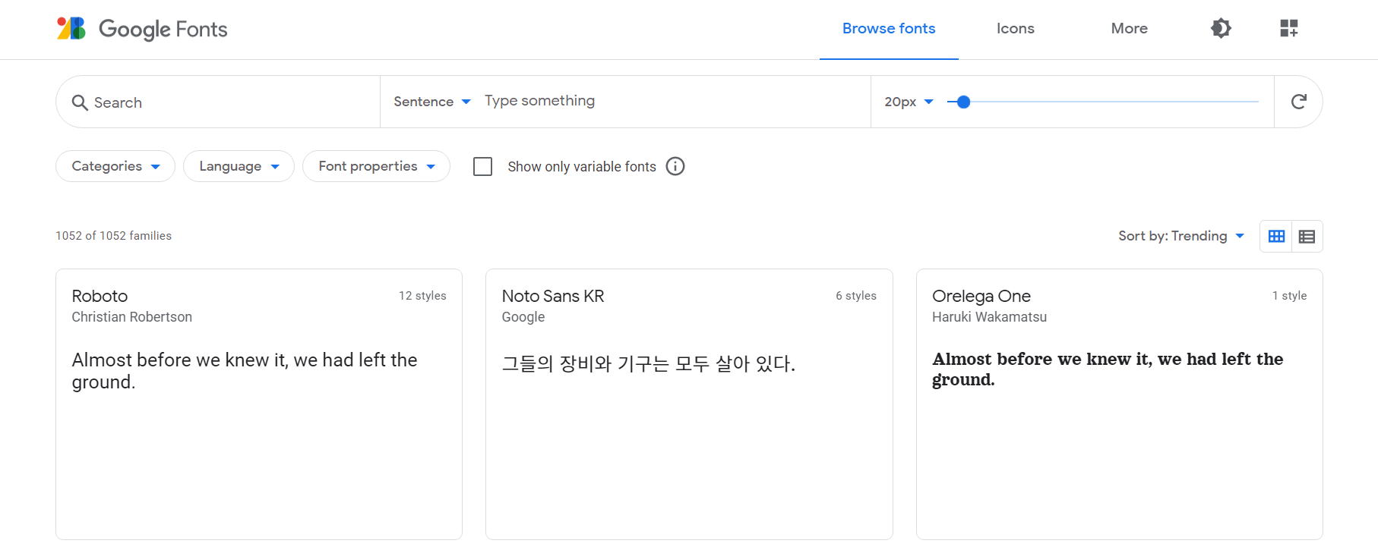The height and width of the screenshot is (553, 1378).
Task: Click the 1 style label
Action: (1290, 296)
